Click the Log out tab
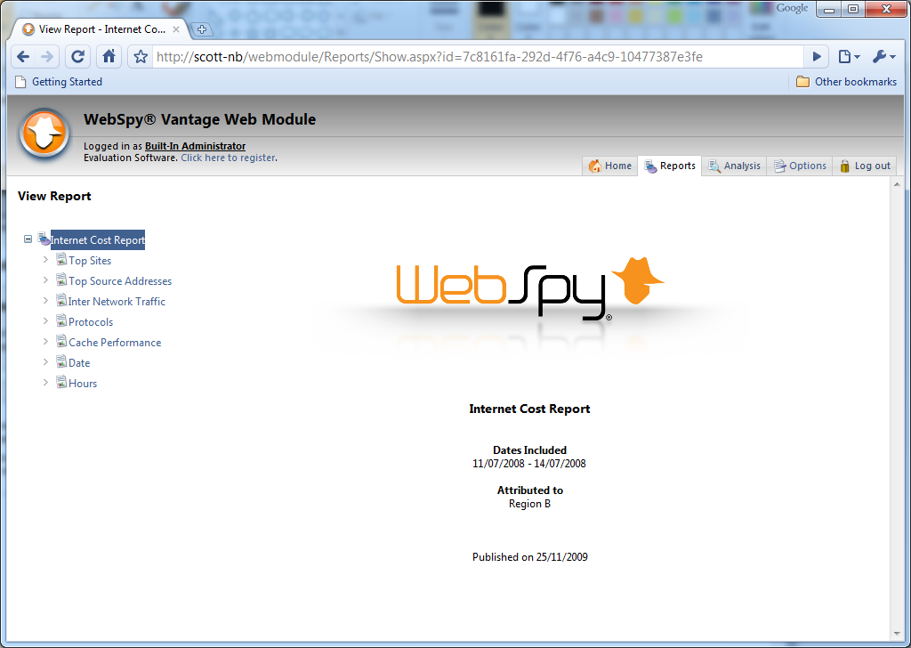Image resolution: width=911 pixels, height=648 pixels. click(x=865, y=166)
